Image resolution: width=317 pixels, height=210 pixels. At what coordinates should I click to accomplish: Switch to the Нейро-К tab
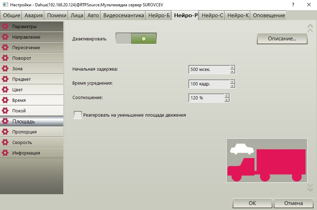pyautogui.click(x=238, y=15)
